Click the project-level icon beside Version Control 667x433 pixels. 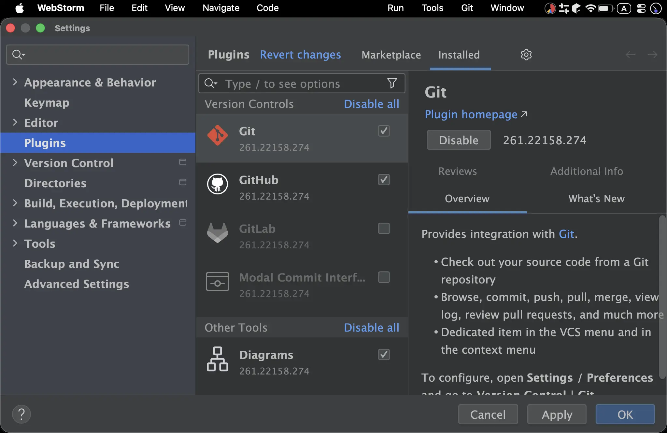click(183, 162)
